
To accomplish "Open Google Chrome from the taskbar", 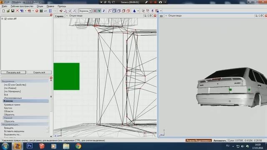I will coord(78,146).
